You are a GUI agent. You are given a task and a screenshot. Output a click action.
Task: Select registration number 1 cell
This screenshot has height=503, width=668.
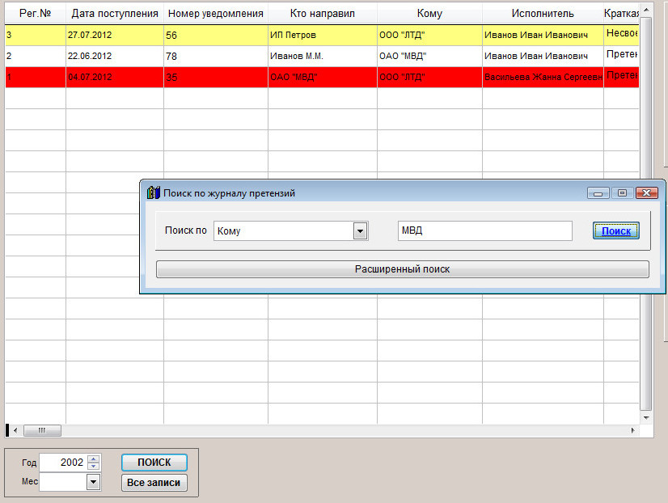pos(36,77)
